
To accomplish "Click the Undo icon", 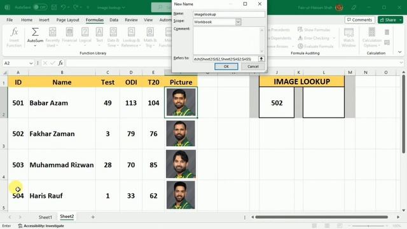I will (64, 7).
